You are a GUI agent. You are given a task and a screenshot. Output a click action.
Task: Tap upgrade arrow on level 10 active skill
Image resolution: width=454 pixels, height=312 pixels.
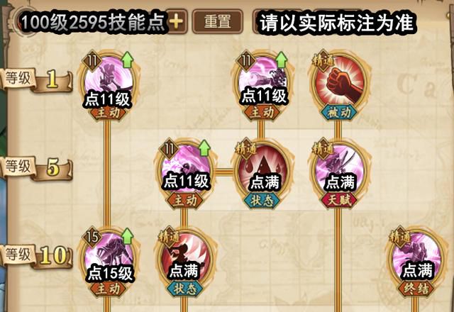(x=127, y=236)
